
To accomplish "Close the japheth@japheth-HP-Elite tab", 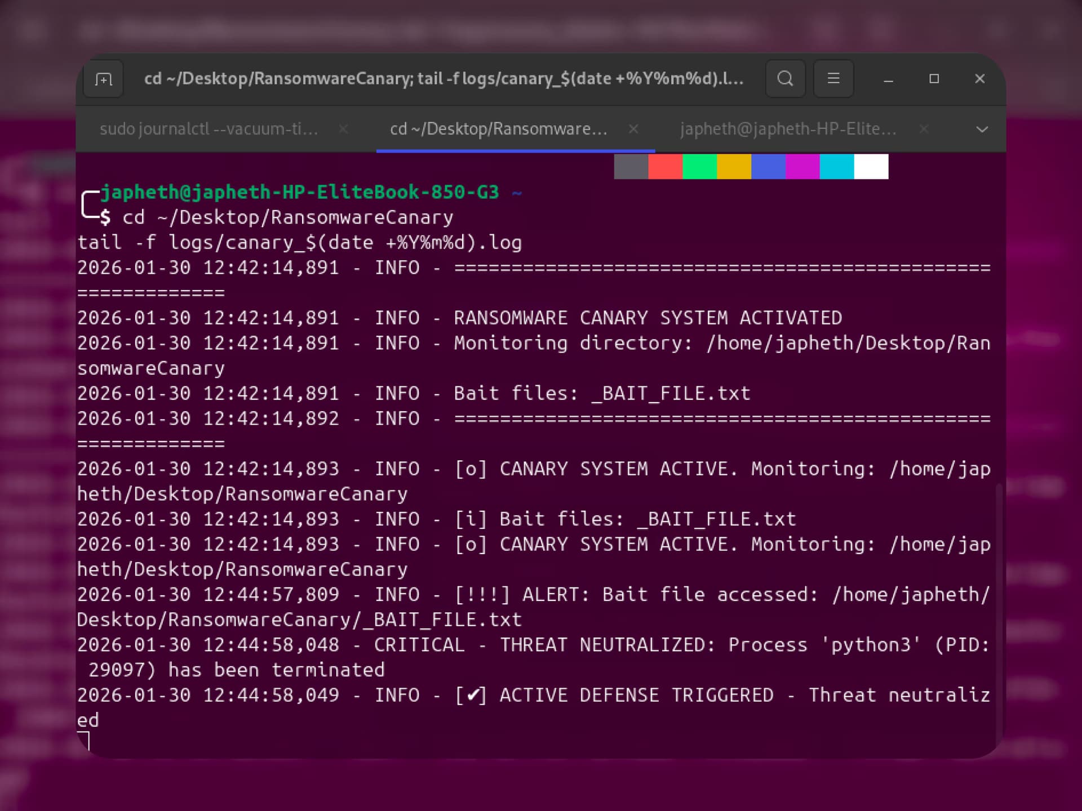I will tap(924, 130).
